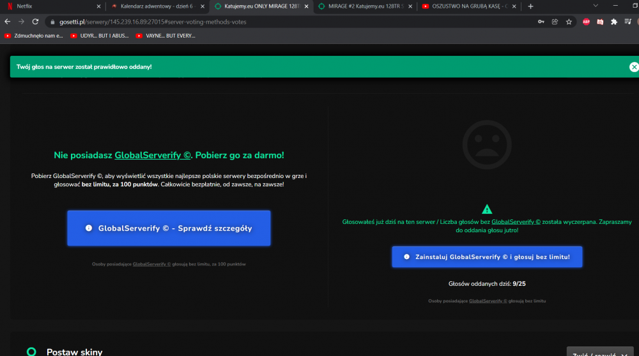Screen dimensions: 639x356
Task: Open GlobalServerify link under the left button
Action: coord(151,264)
